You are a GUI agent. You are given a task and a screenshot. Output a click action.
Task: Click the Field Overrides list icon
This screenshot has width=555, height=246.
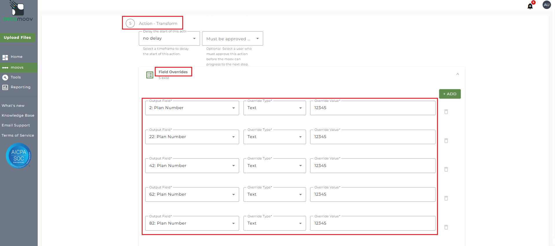(150, 75)
